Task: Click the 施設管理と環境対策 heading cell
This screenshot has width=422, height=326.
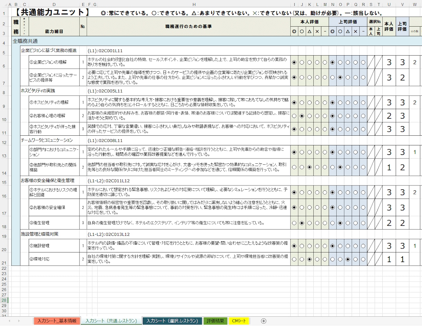Action: point(40,234)
